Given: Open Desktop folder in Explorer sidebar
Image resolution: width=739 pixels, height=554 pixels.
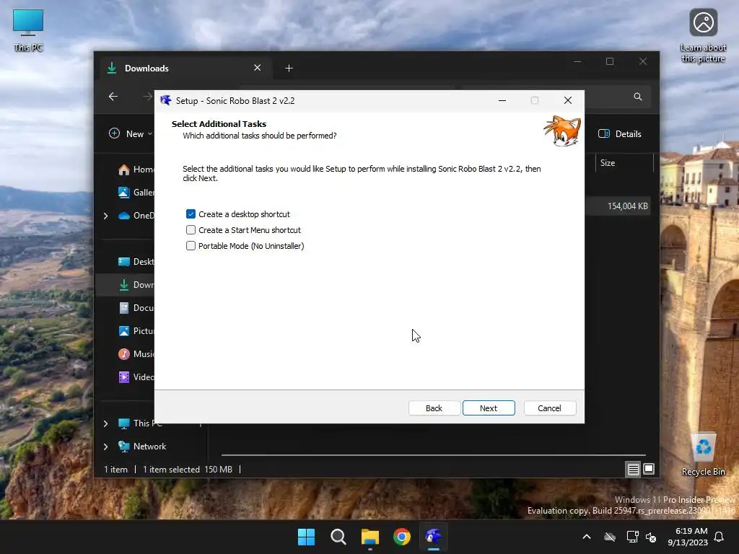Looking at the screenshot, I should pyautogui.click(x=135, y=262).
